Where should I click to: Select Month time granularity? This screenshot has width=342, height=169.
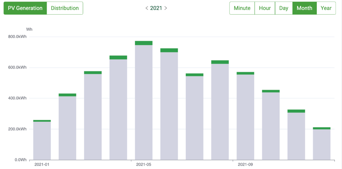click(304, 8)
